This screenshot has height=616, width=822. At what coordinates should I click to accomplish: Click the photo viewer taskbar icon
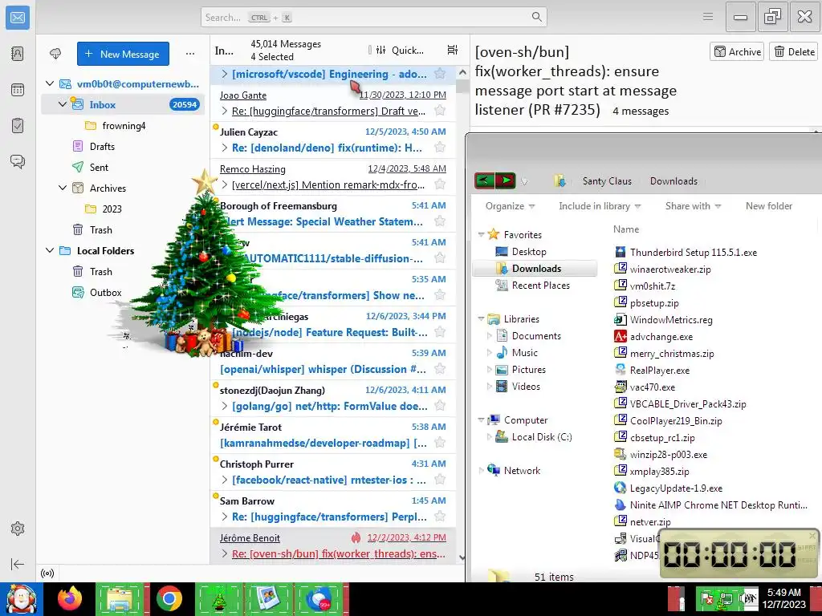(x=269, y=598)
